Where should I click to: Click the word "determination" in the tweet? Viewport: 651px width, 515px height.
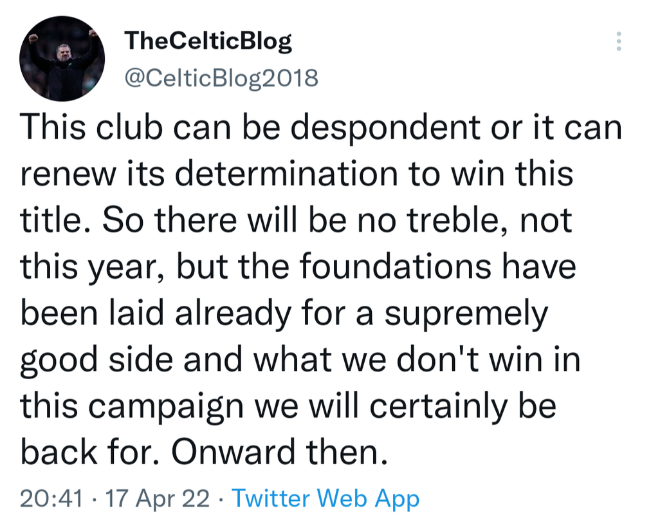286,174
